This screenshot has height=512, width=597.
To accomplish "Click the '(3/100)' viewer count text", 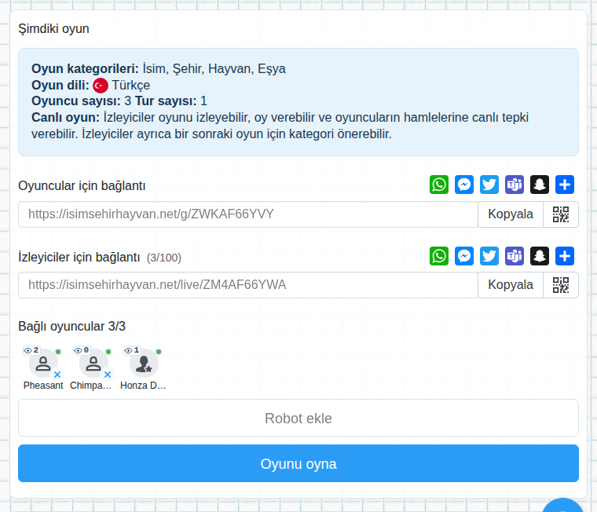I will (x=164, y=258).
